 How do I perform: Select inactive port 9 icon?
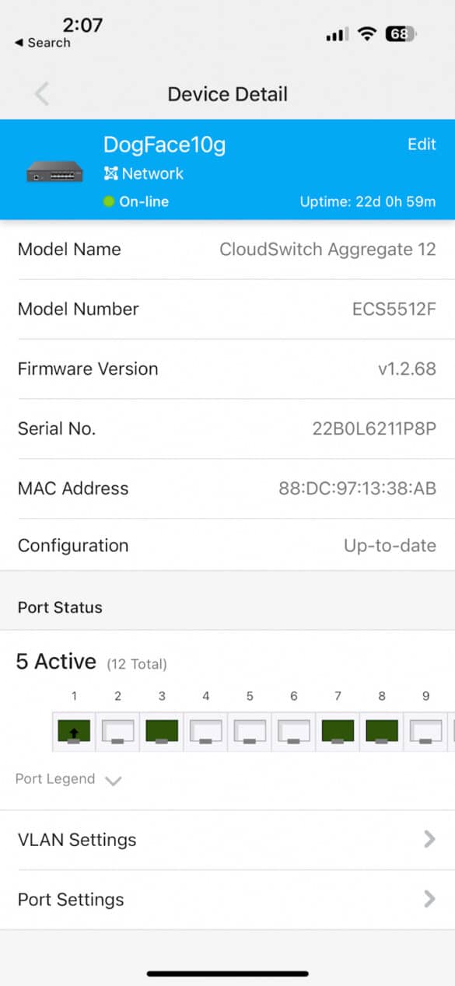(425, 733)
